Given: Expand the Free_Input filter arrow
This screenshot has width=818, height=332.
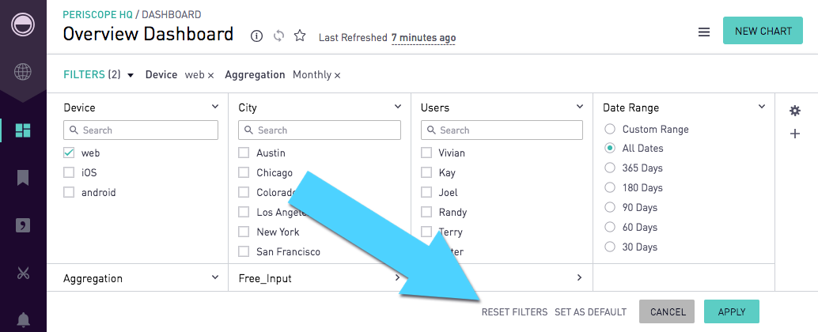Looking at the screenshot, I should (x=397, y=277).
